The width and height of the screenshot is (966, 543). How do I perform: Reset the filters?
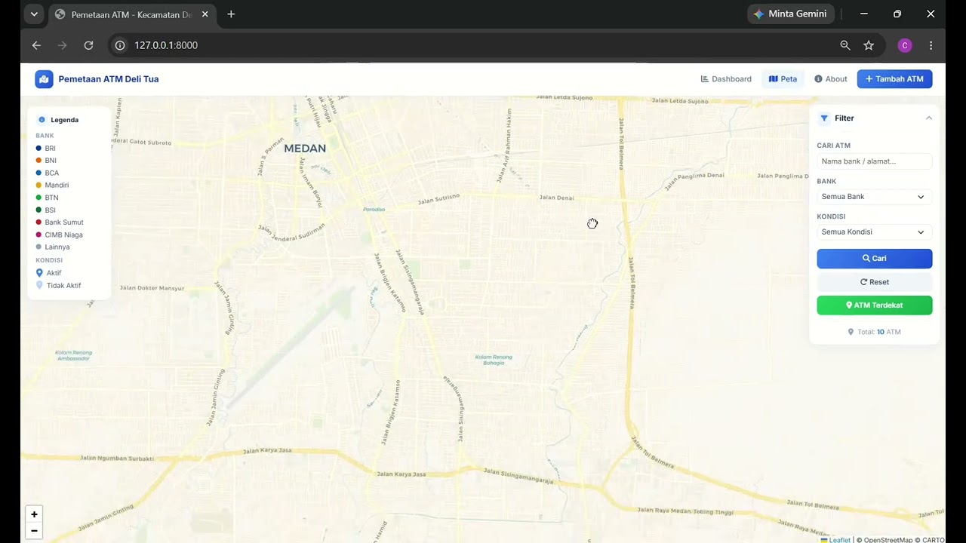pyautogui.click(x=874, y=282)
